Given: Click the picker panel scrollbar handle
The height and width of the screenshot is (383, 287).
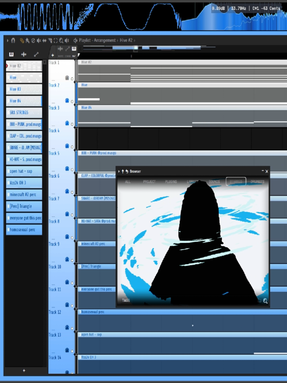Looking at the screenshot, I should click(x=45, y=62).
